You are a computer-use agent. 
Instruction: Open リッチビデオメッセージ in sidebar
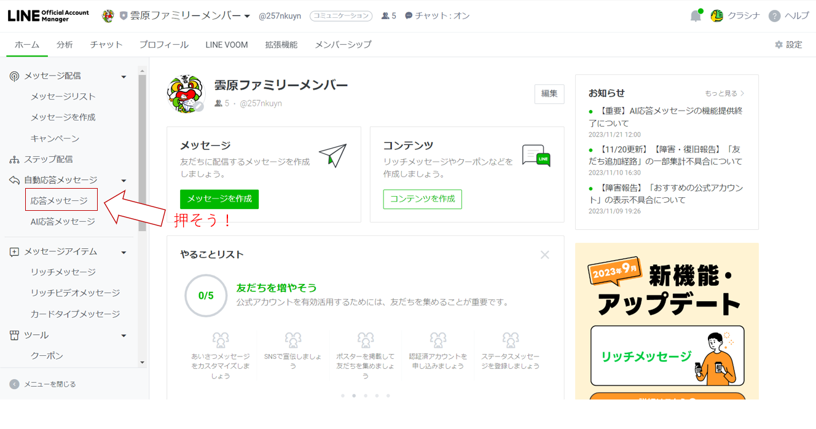point(76,293)
